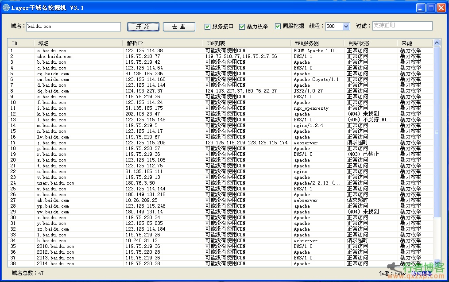Select the k.baidu.com row
This screenshot has width=449, height=282.
coord(221,114)
